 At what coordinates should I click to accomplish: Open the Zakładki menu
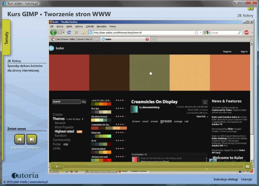pos(90,27)
